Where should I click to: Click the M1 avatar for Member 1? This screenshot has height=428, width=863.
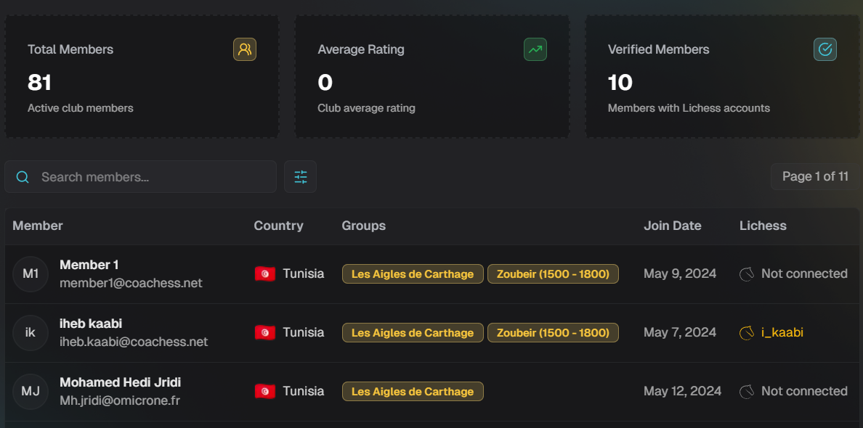[31, 273]
